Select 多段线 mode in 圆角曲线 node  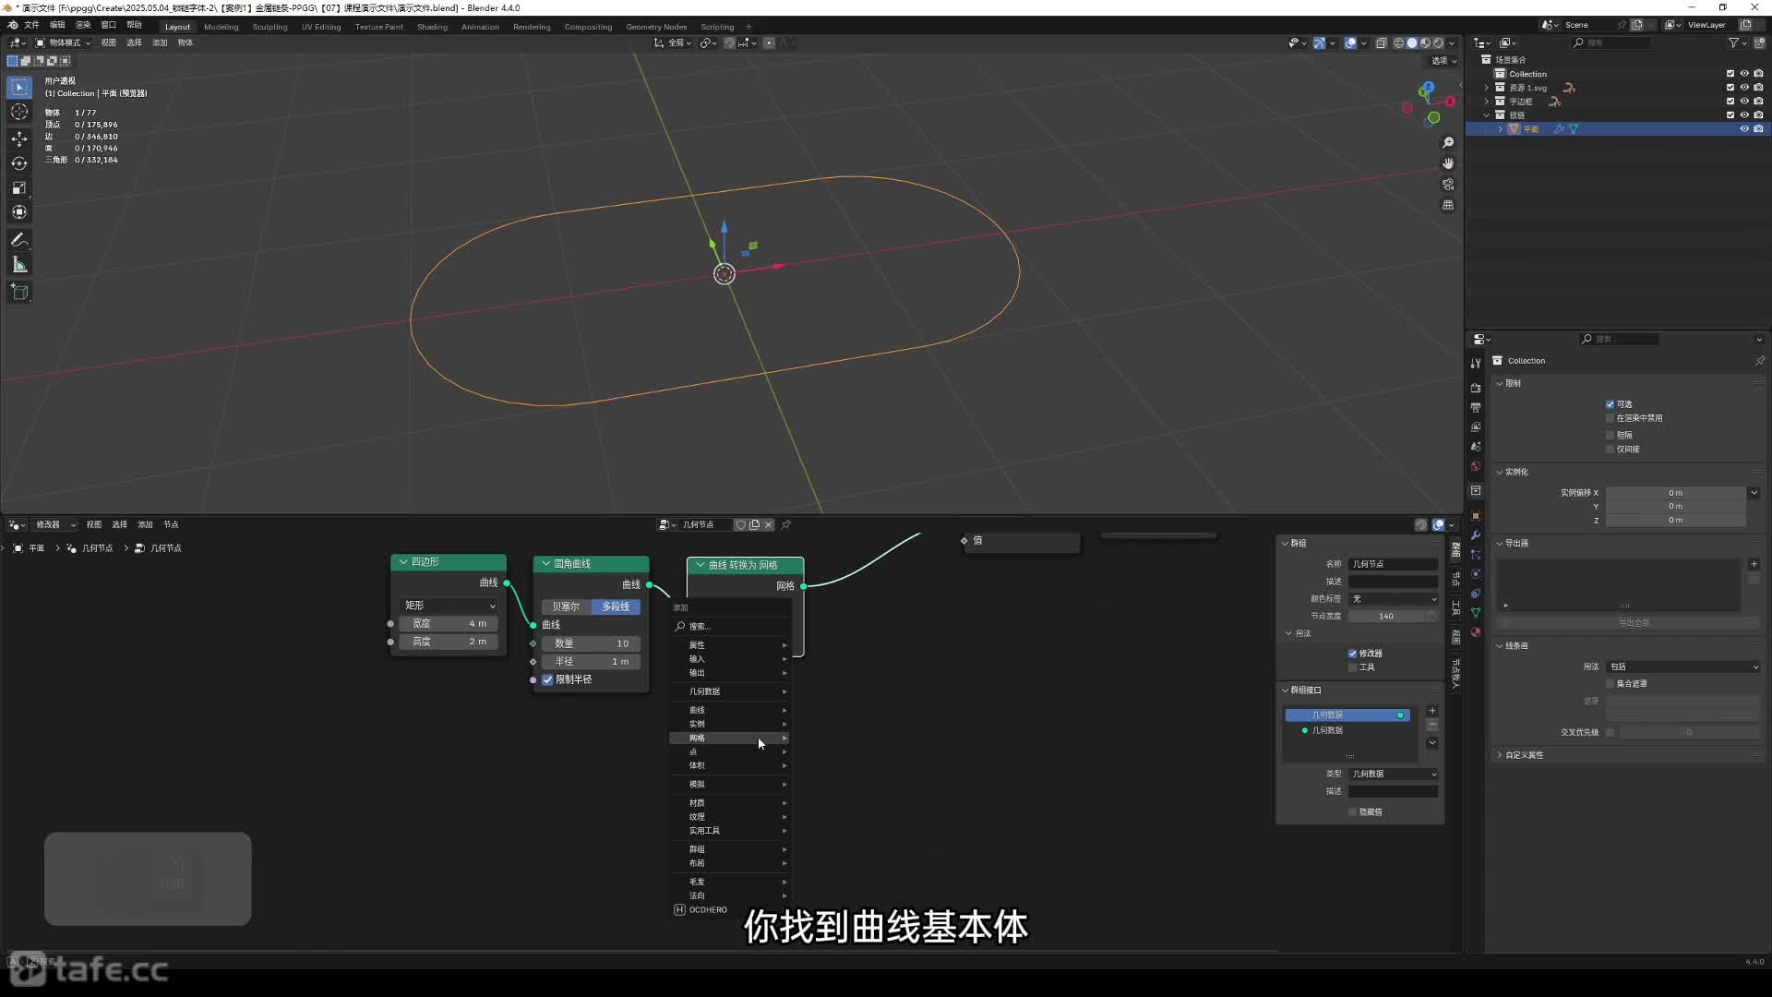(x=616, y=607)
